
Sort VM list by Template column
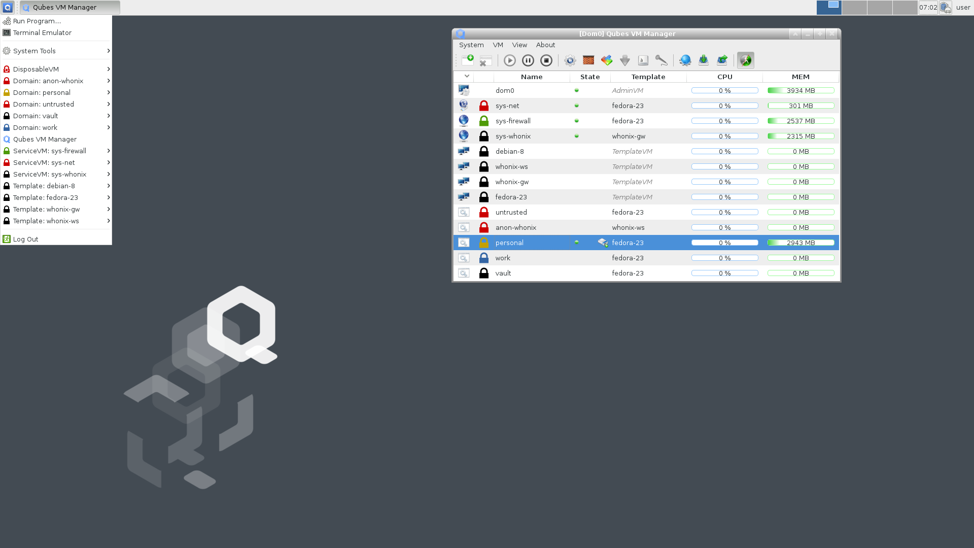(648, 77)
